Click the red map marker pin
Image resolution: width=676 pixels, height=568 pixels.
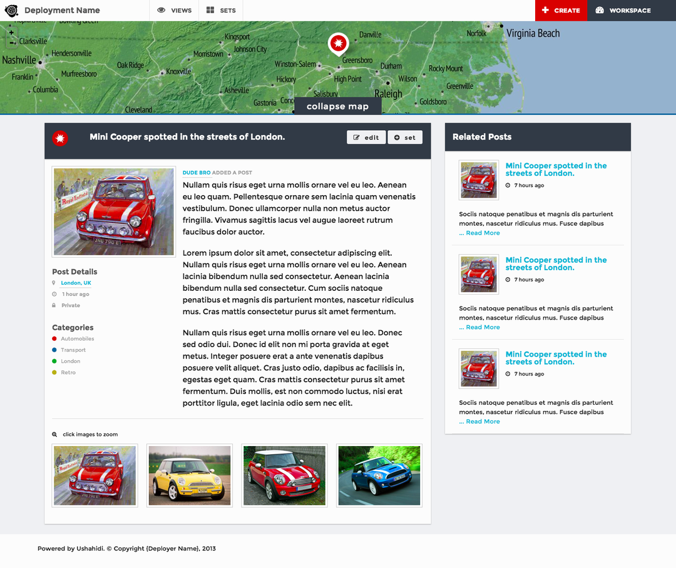click(x=339, y=44)
